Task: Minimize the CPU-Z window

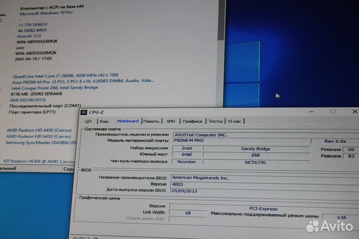Action: pyautogui.click(x=311, y=112)
